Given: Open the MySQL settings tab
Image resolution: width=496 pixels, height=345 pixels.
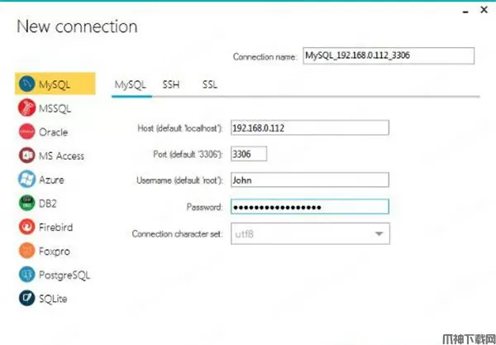Looking at the screenshot, I should coord(130,85).
